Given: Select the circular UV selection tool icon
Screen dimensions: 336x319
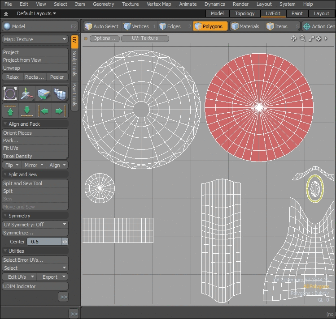Looking at the screenshot, I should tap(10, 94).
